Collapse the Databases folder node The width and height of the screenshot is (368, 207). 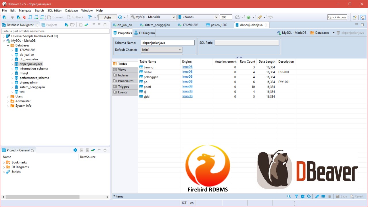pyautogui.click(x=8, y=45)
